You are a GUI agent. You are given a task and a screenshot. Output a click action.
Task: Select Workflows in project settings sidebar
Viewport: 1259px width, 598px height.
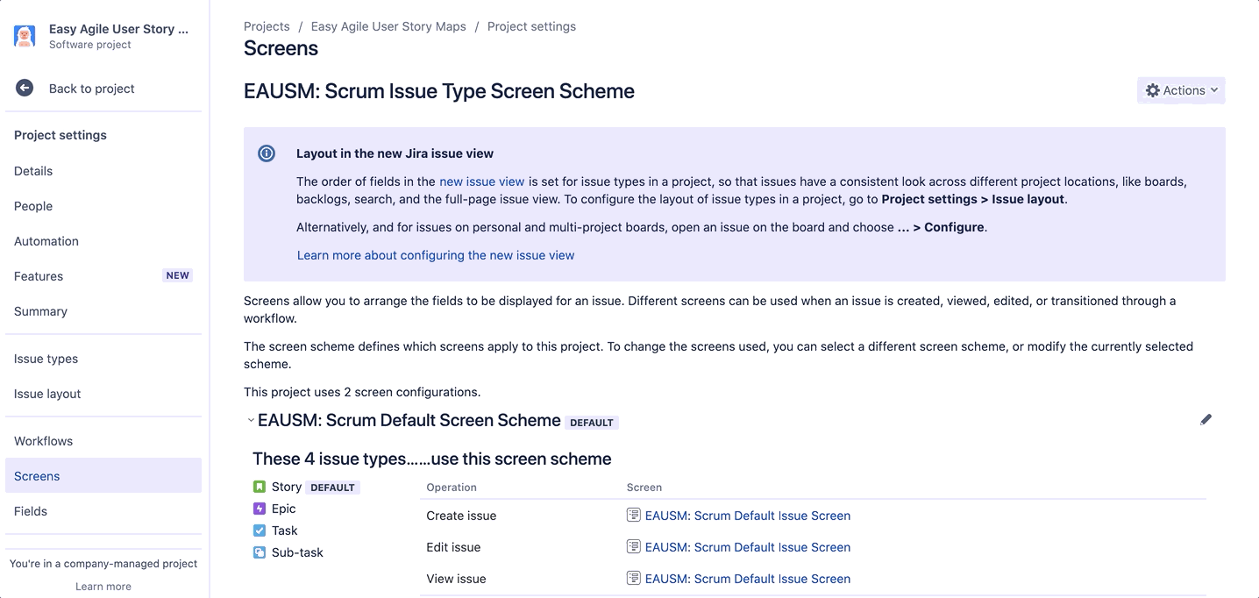[43, 441]
